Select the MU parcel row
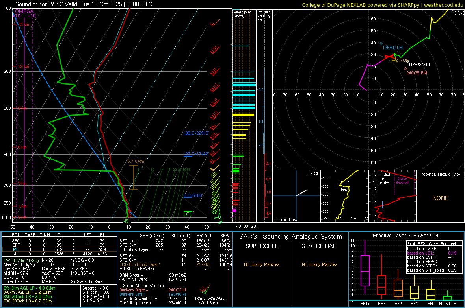 pyautogui.click(x=59, y=254)
